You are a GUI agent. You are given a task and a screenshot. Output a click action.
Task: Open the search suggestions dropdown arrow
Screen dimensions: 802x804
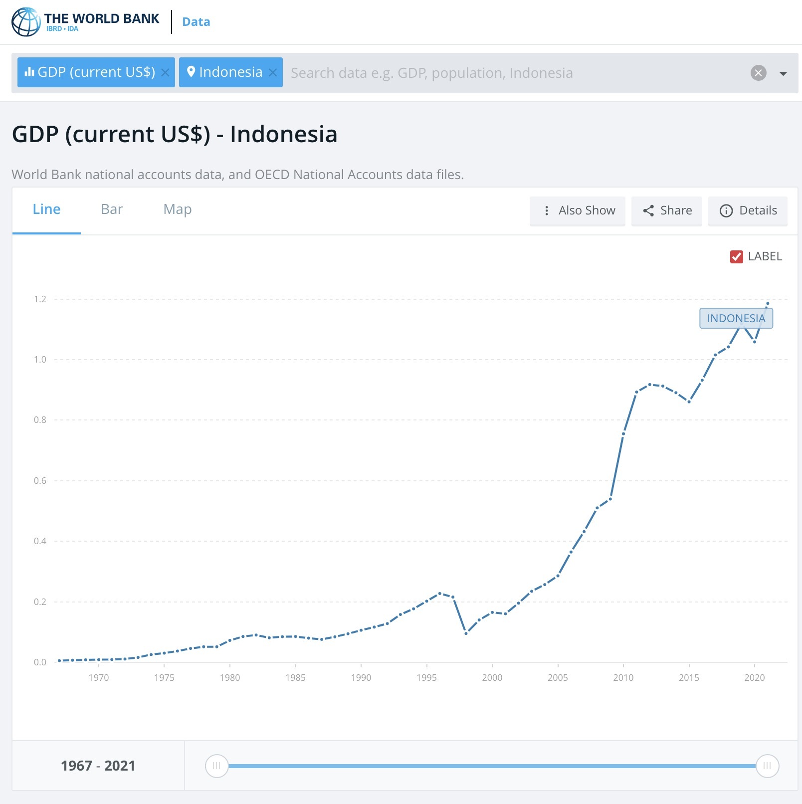coord(782,73)
